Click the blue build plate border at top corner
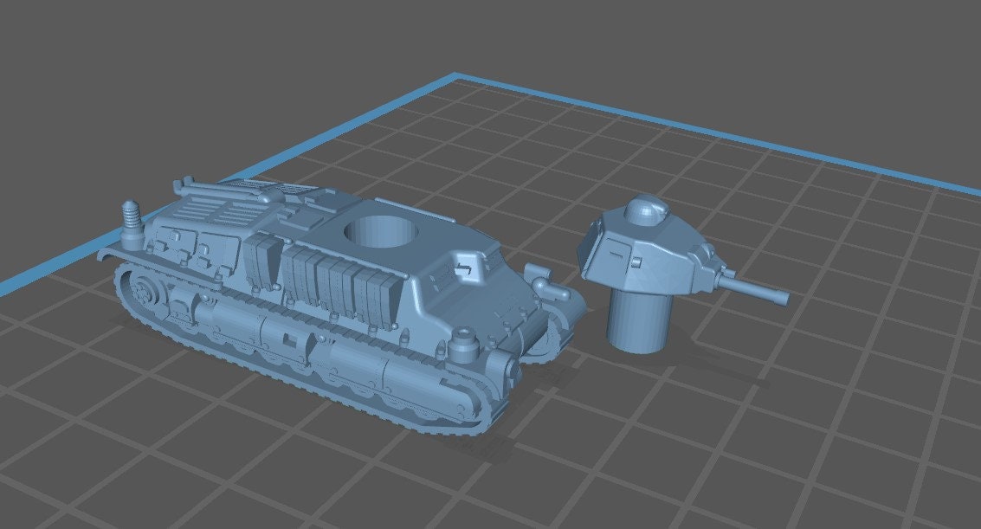Image resolution: width=981 pixels, height=529 pixels. [456, 79]
